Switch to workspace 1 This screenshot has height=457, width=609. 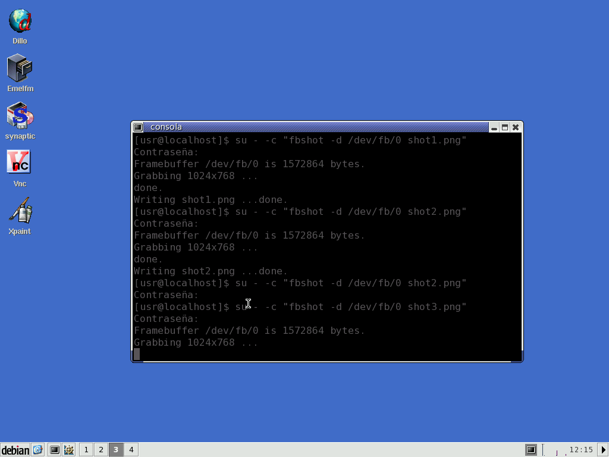86,450
